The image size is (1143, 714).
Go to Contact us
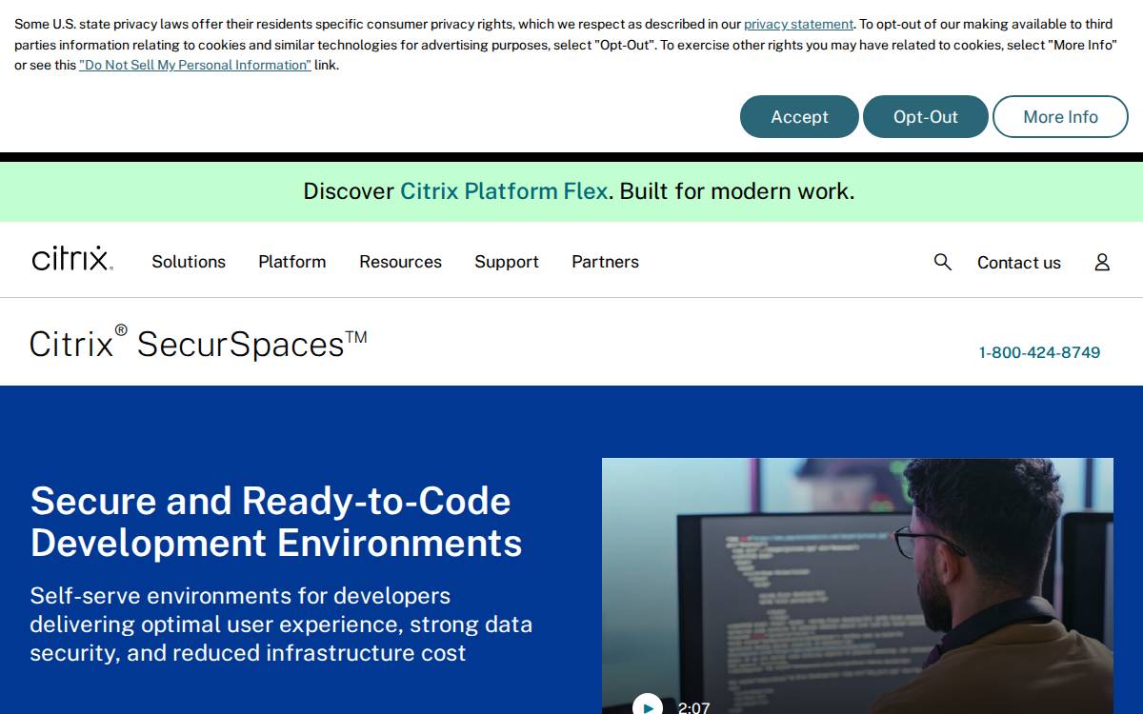pos(1019,263)
